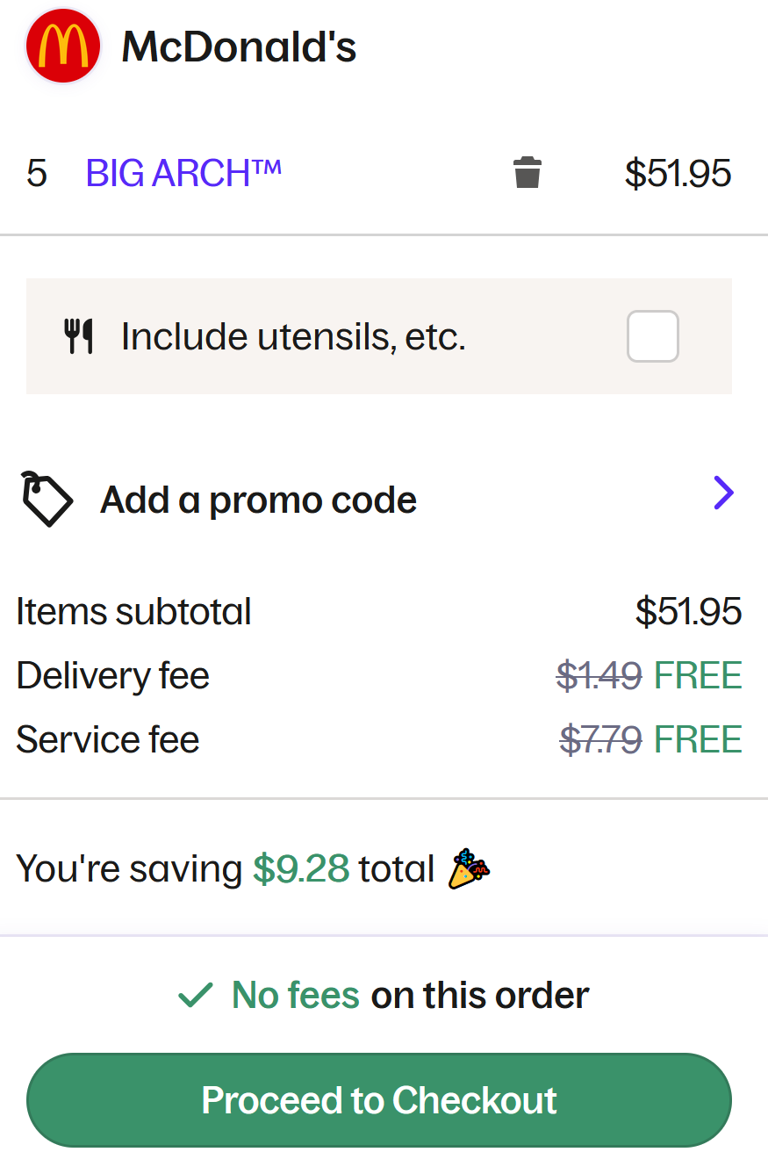Click the Delivery fee label
This screenshot has width=768, height=1152.
[x=112, y=676]
